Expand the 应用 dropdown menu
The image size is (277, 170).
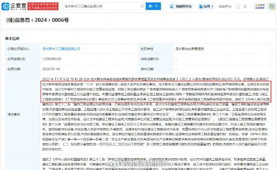click(x=205, y=6)
